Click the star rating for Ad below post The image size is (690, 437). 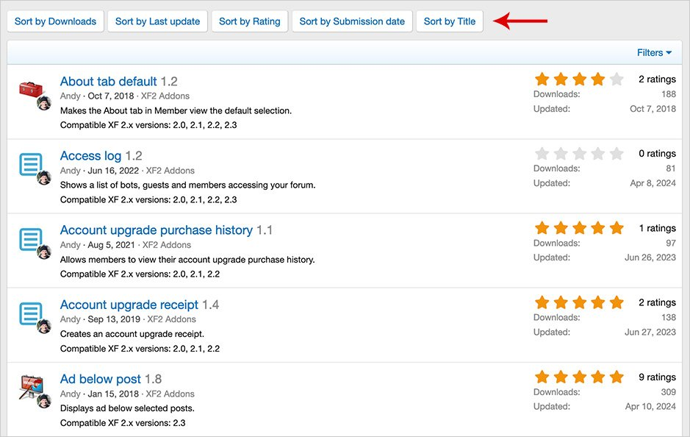579,377
